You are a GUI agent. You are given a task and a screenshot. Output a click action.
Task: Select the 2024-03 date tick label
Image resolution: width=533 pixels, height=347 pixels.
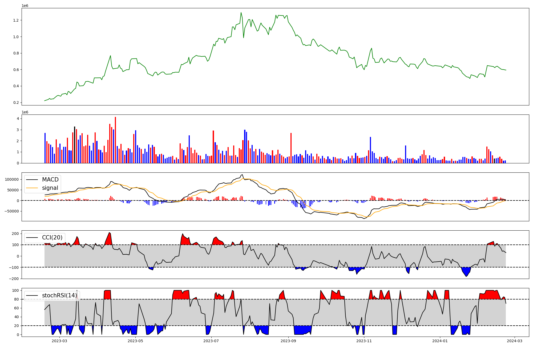coord(514,341)
